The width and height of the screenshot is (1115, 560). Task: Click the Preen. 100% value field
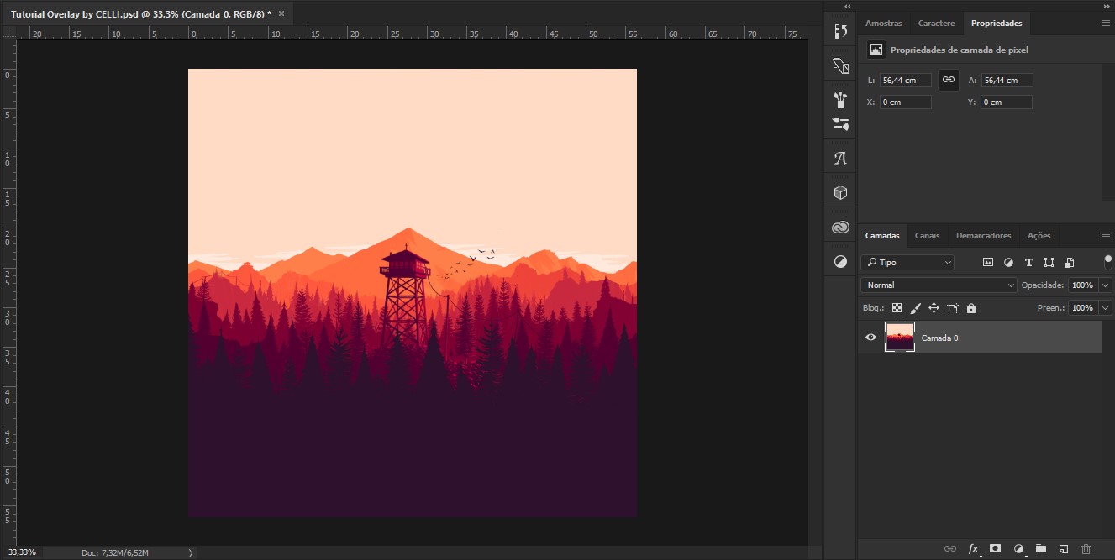pyautogui.click(x=1083, y=308)
